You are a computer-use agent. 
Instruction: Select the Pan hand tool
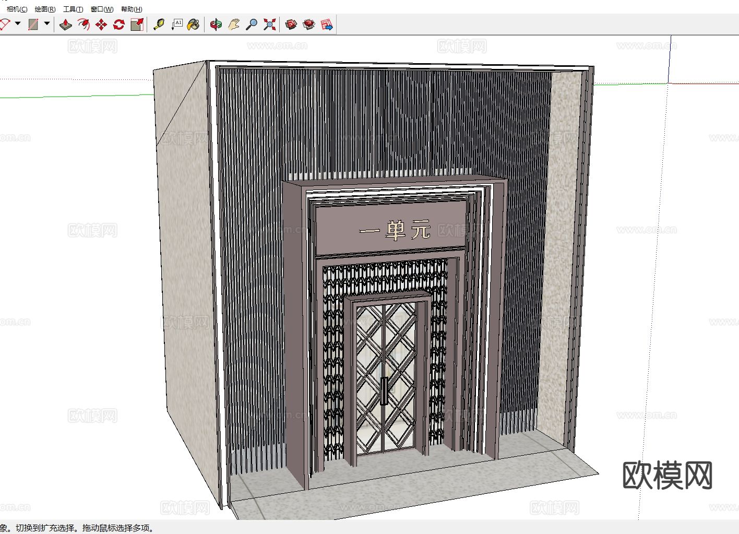coord(234,25)
